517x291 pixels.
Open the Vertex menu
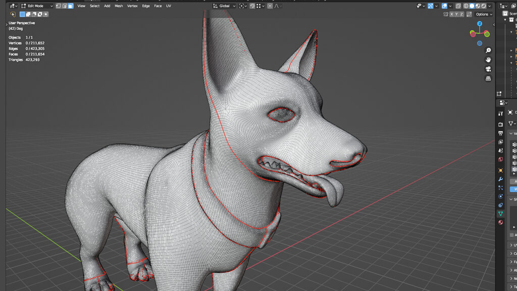132,6
